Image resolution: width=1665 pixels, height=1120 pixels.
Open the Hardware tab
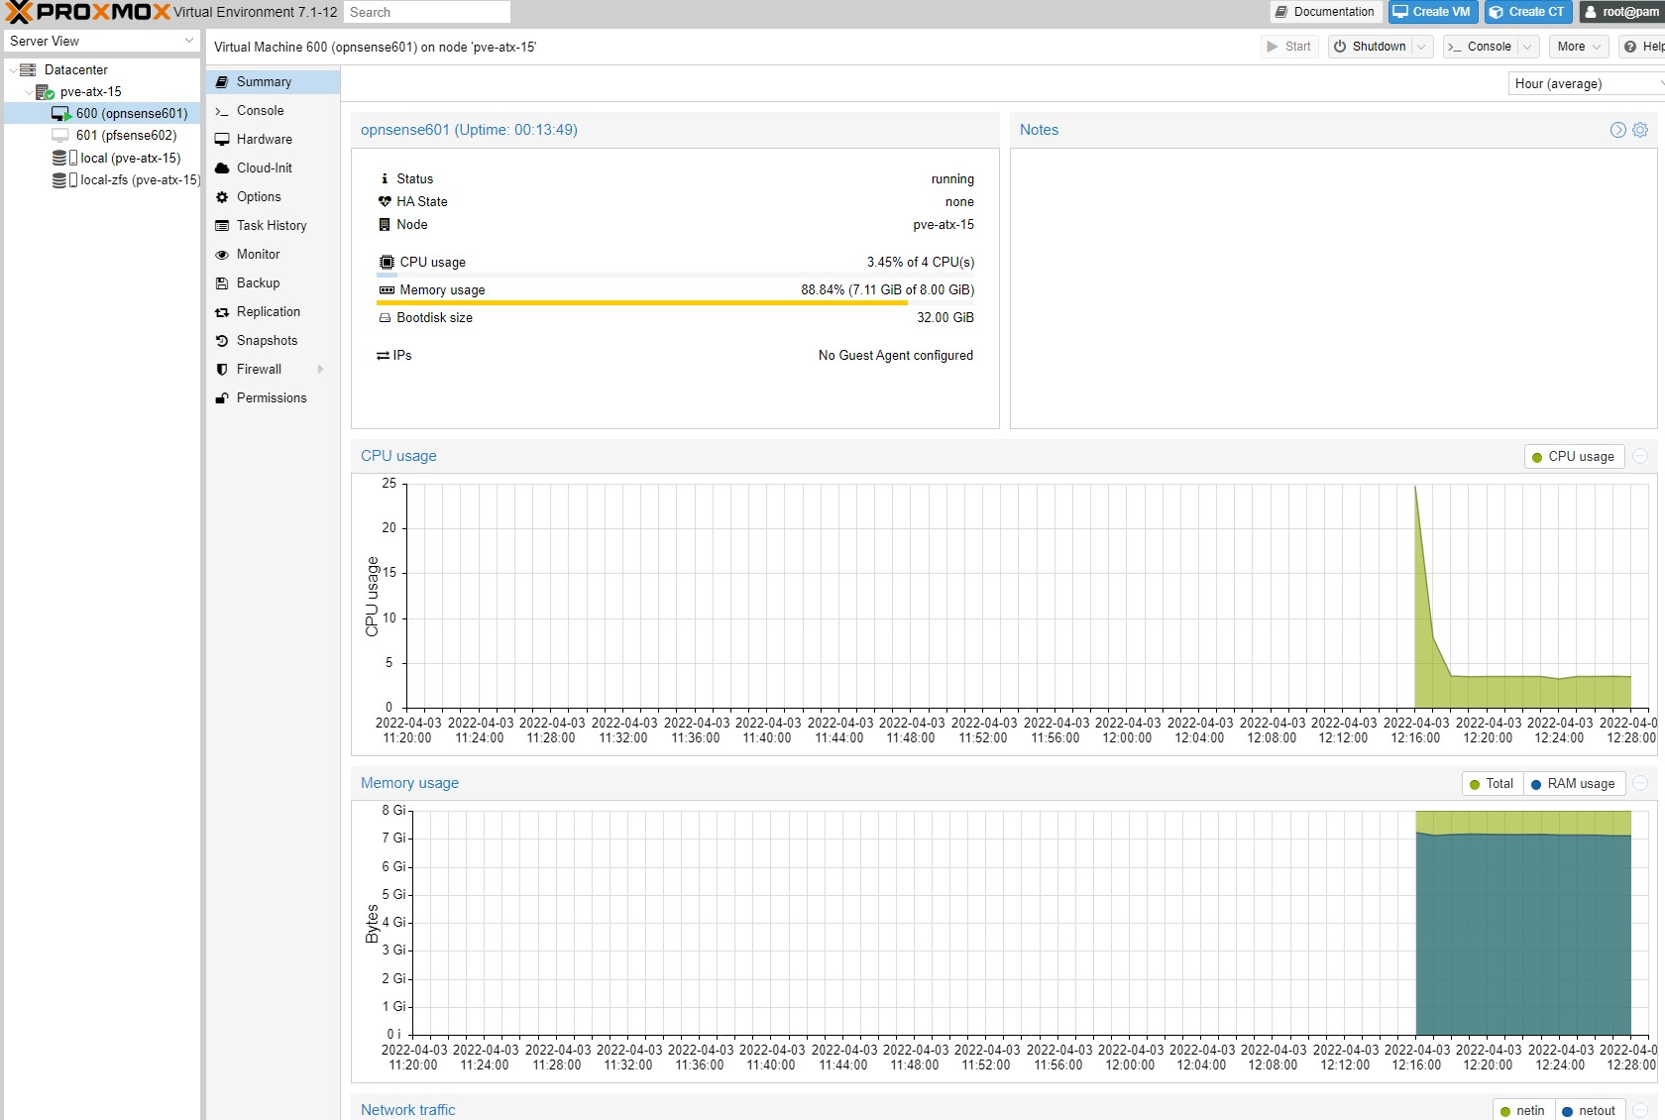(264, 140)
